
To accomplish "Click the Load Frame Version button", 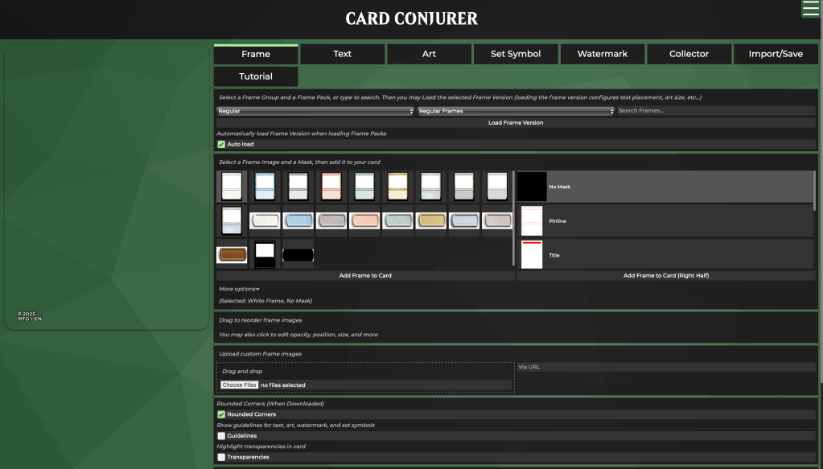I will (516, 122).
